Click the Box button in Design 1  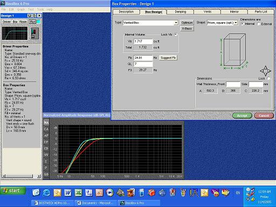coord(15,22)
